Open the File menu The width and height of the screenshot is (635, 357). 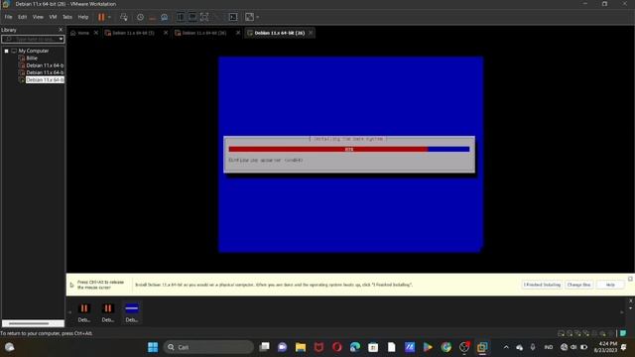point(8,17)
